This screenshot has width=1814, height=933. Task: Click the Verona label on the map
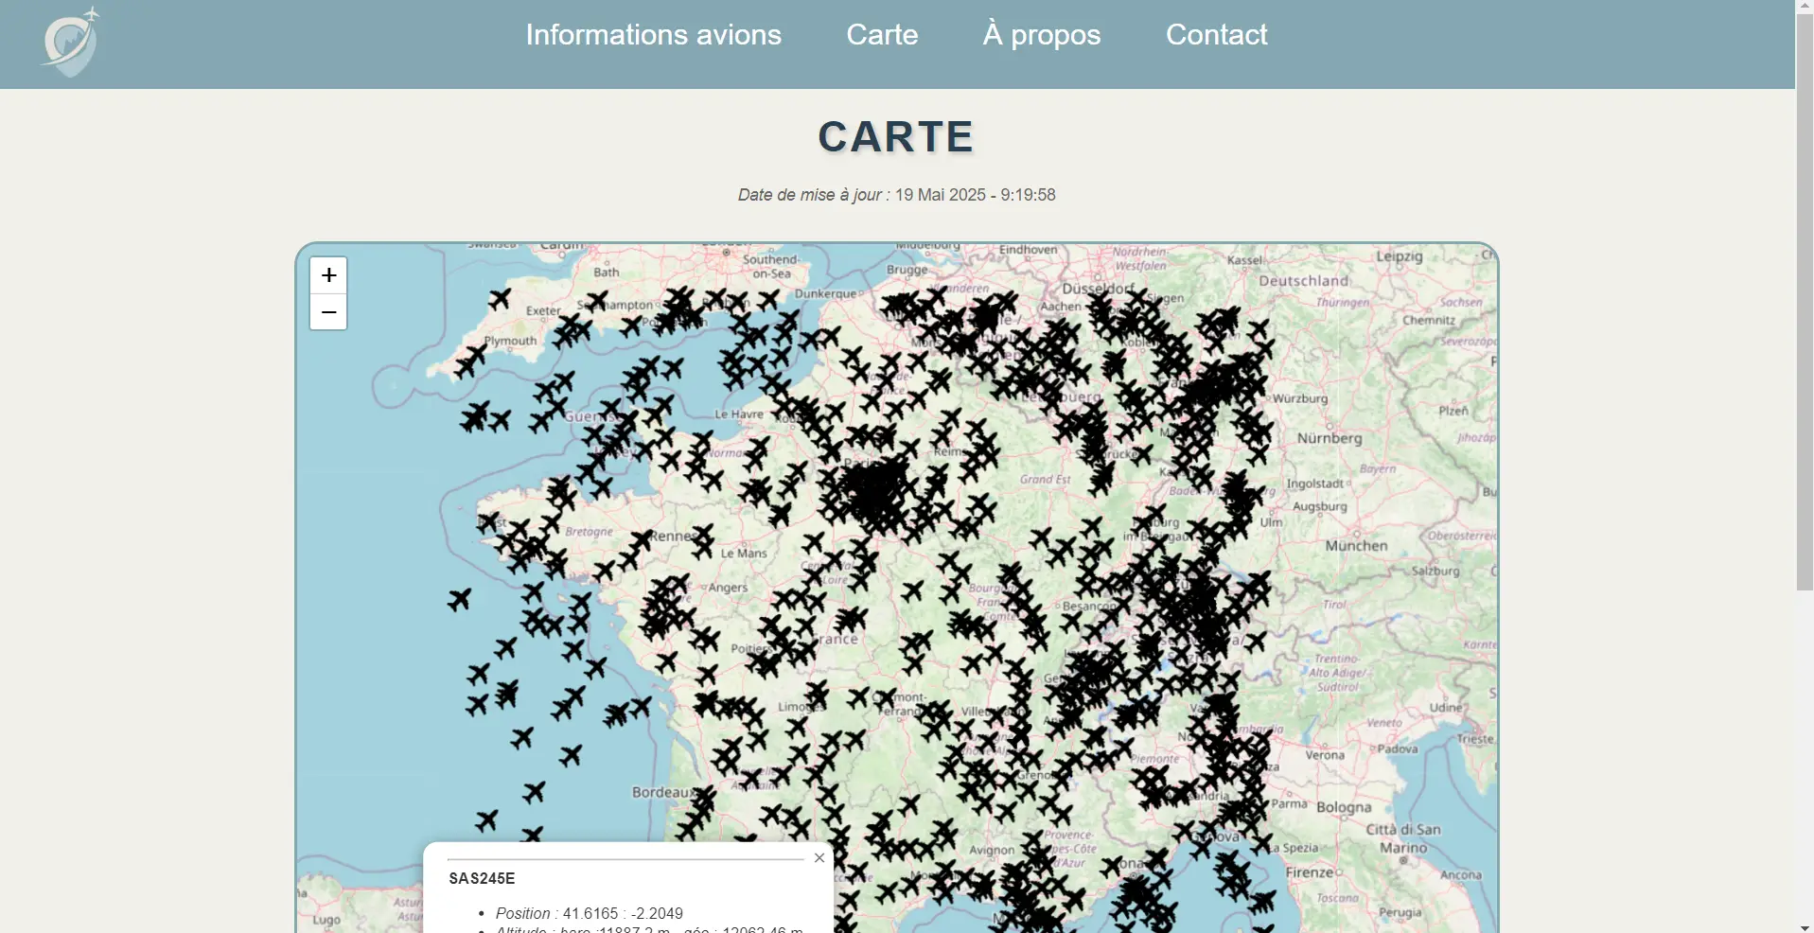(1325, 755)
